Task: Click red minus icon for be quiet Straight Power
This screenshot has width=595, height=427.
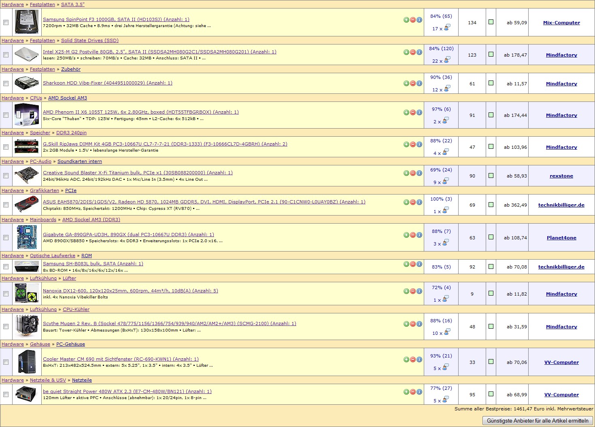Action: click(x=412, y=392)
